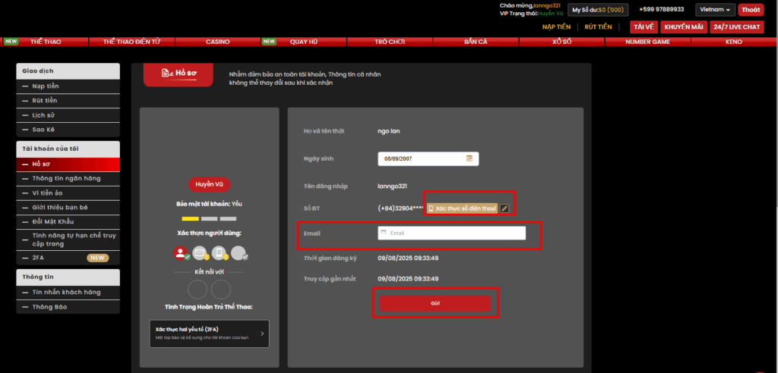Select Thông Báo in sidebar
The width and height of the screenshot is (778, 373).
click(x=68, y=307)
